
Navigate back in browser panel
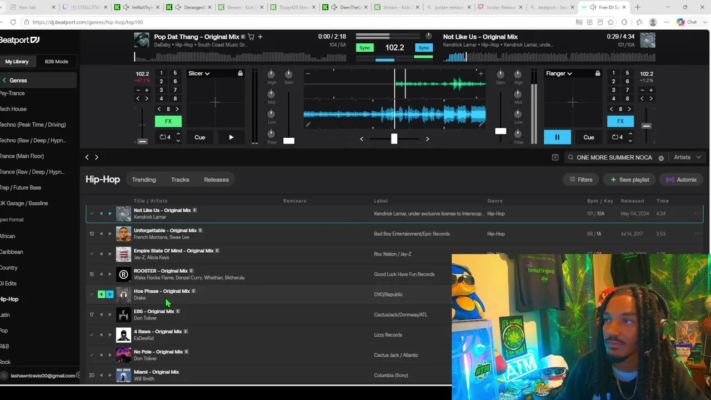(x=87, y=157)
